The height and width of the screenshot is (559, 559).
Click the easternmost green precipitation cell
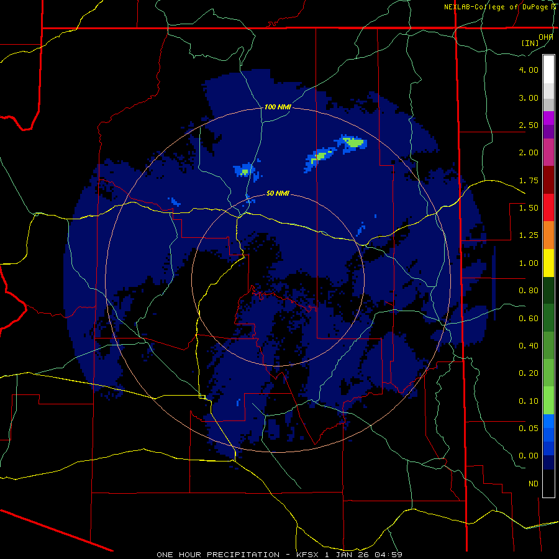click(355, 143)
